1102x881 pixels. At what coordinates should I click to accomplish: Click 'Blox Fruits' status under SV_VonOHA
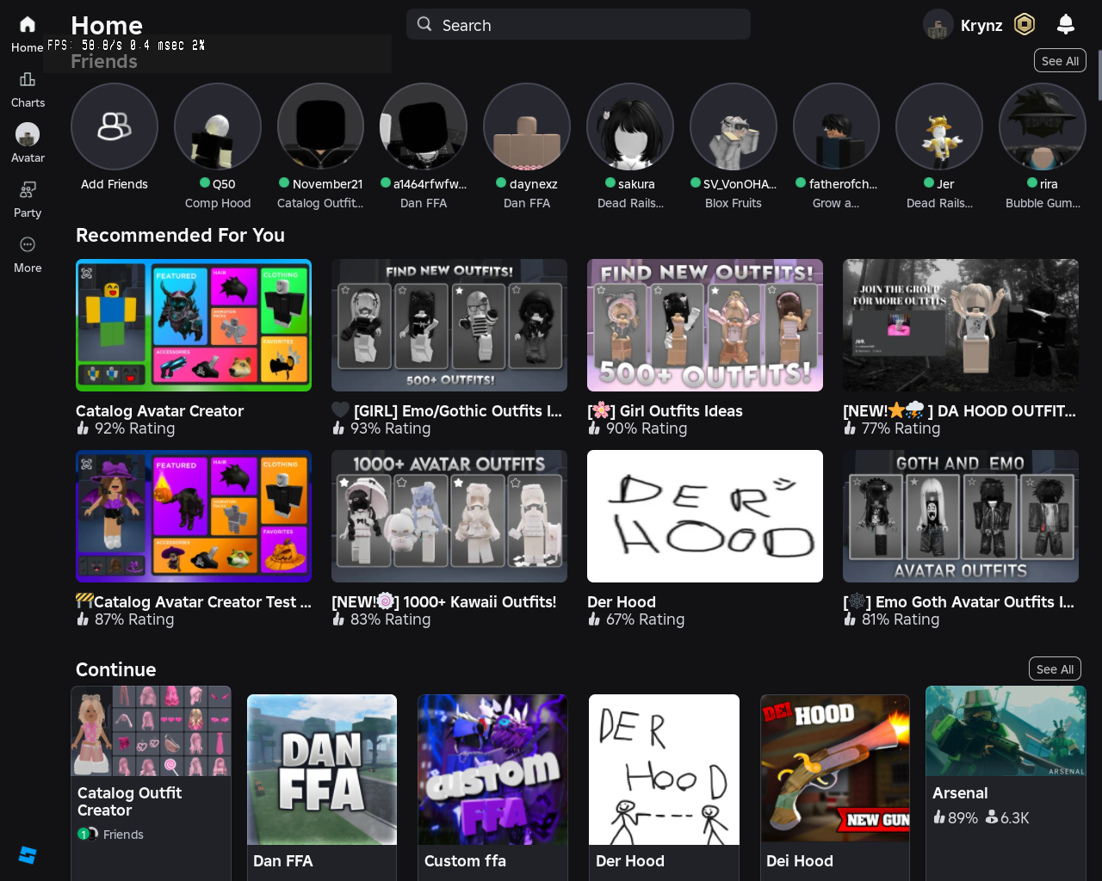[734, 203]
